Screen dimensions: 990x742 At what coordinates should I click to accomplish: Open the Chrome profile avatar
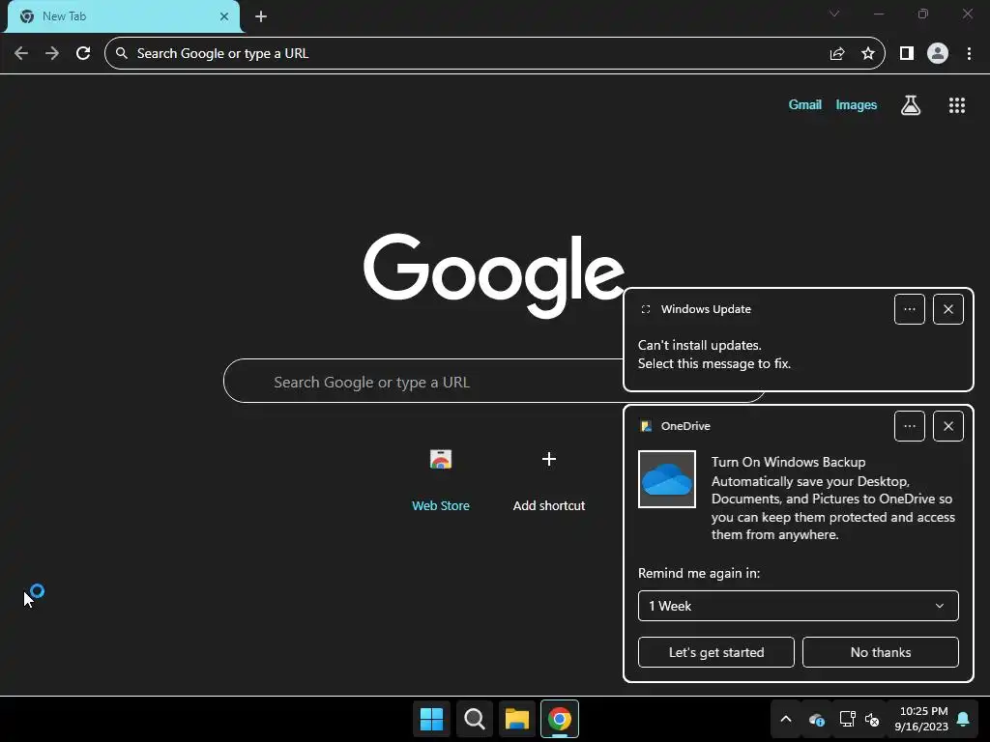938,54
